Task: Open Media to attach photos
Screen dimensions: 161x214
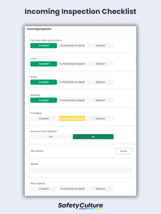Action: tap(123, 151)
